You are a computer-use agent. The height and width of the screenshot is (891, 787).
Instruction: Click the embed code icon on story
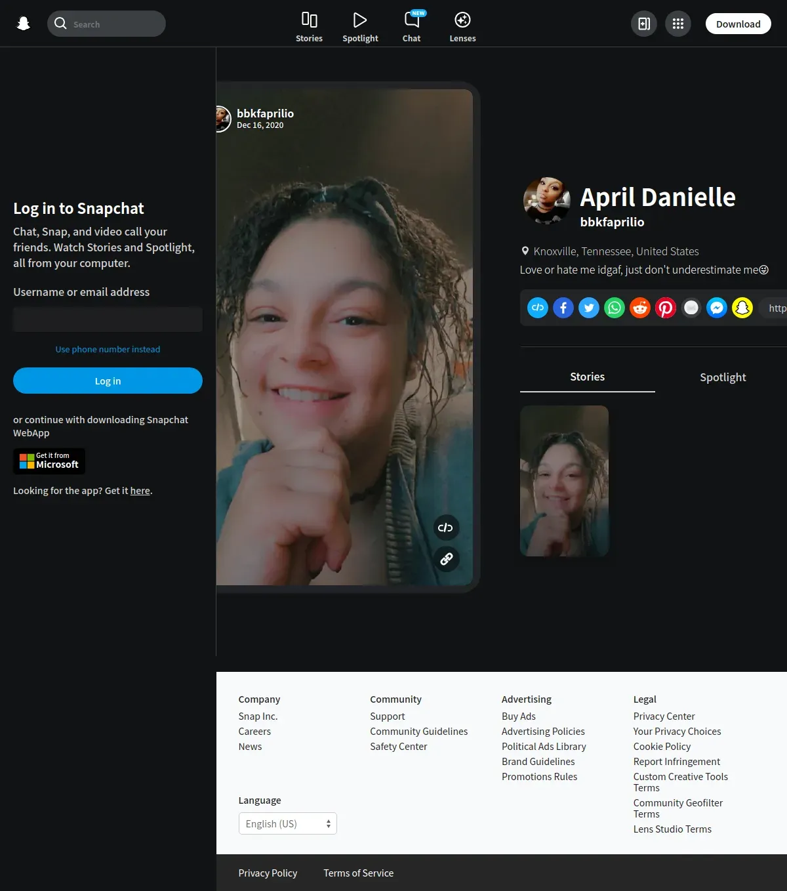[x=446, y=528]
